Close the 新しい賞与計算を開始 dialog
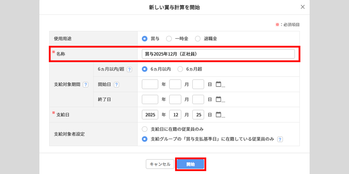This screenshot has height=174, width=349. click(303, 7)
